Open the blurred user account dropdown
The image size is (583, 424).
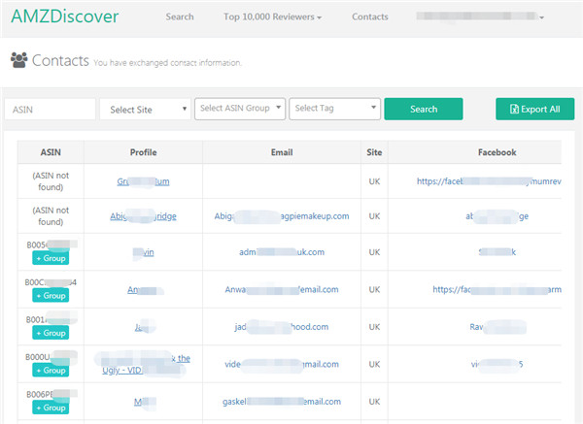(479, 16)
